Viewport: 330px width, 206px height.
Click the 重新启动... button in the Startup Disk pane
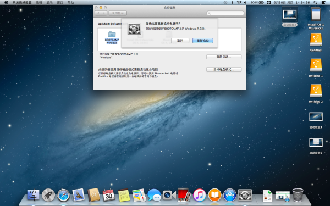pos(224,57)
